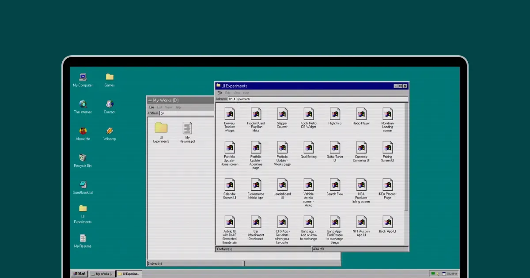Open View menu in UI Experiments window
Viewport: 530px width, 278px height.
click(237, 93)
